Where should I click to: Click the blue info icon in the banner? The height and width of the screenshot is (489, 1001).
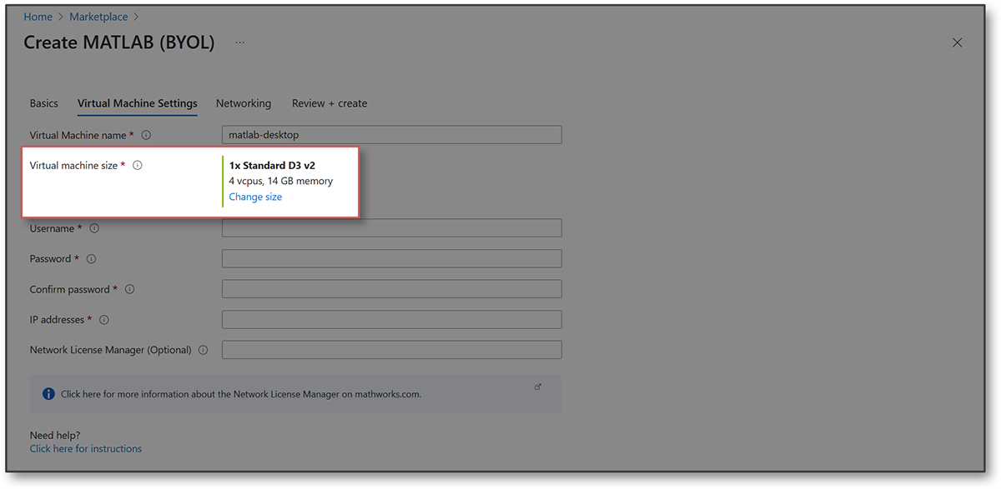coord(48,394)
